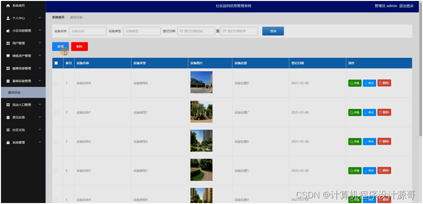The height and width of the screenshot is (204, 423).
Task: Click the person icon for 个人中心
Action: pos(8,18)
